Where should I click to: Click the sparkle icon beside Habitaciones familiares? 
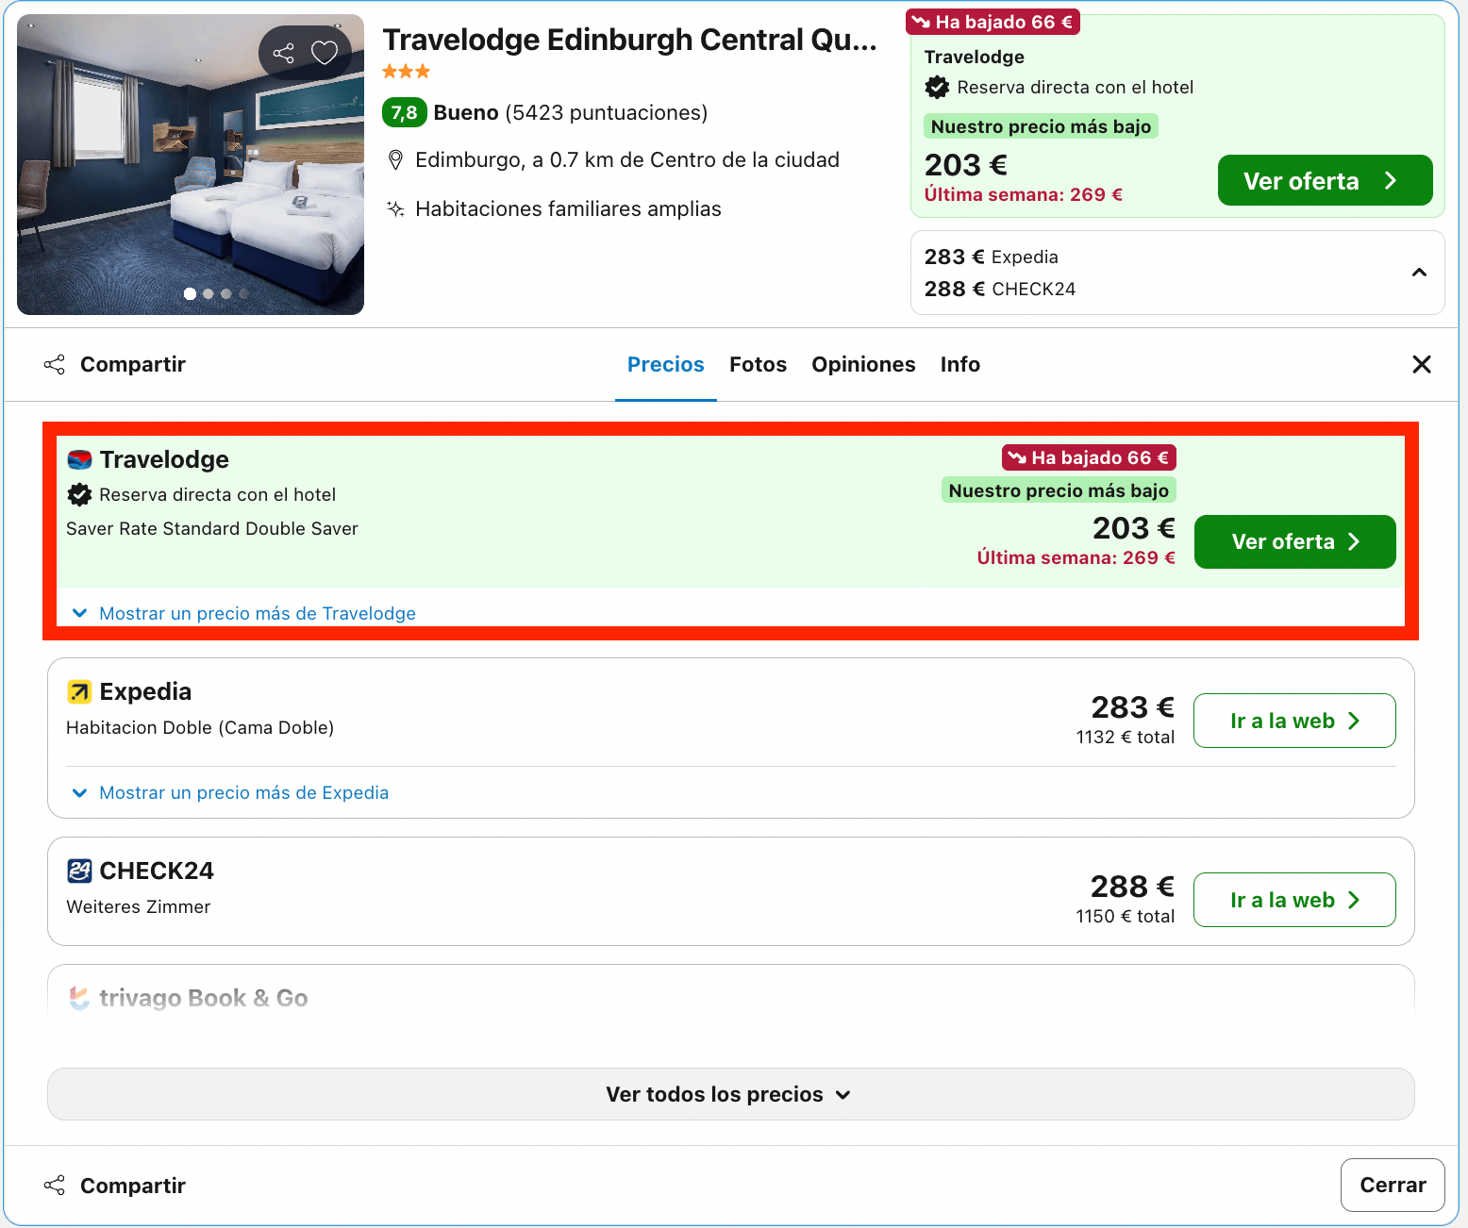click(396, 208)
